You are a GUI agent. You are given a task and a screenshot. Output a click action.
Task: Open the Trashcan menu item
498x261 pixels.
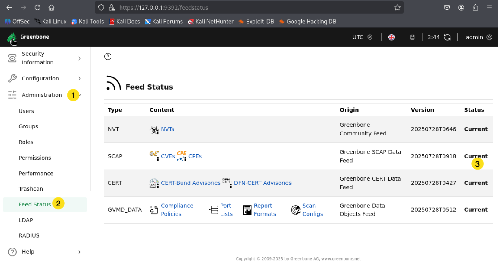pyautogui.click(x=31, y=189)
